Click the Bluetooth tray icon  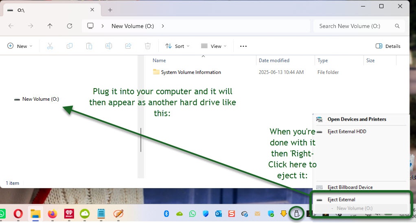[x=166, y=214]
